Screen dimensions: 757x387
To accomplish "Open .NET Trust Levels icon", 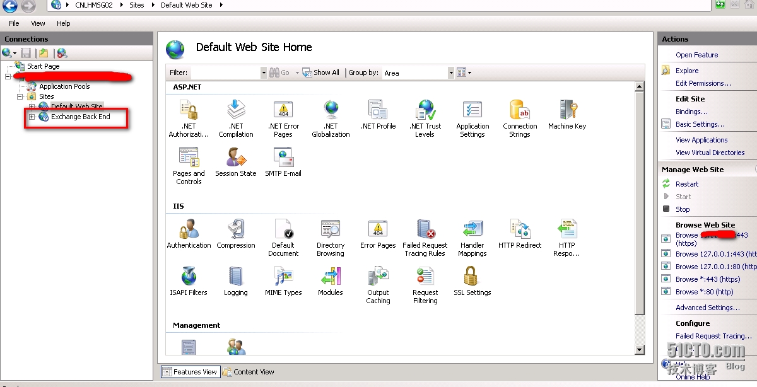I will [x=425, y=118].
